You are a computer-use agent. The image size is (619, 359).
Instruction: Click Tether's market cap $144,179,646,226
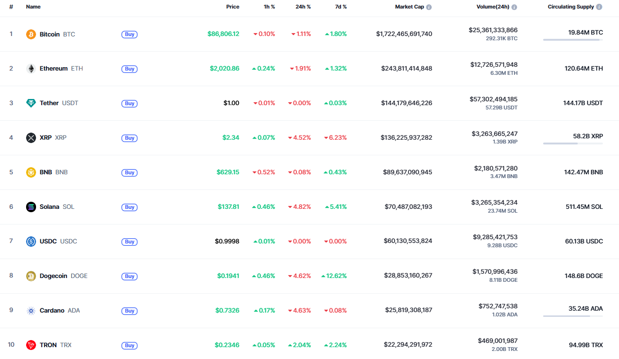pos(407,103)
